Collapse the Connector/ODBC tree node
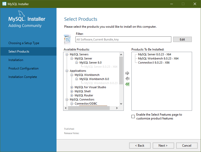201x152 pixels. (72, 104)
